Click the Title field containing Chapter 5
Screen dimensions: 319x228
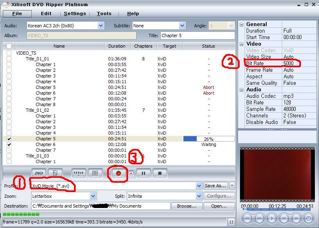point(198,35)
